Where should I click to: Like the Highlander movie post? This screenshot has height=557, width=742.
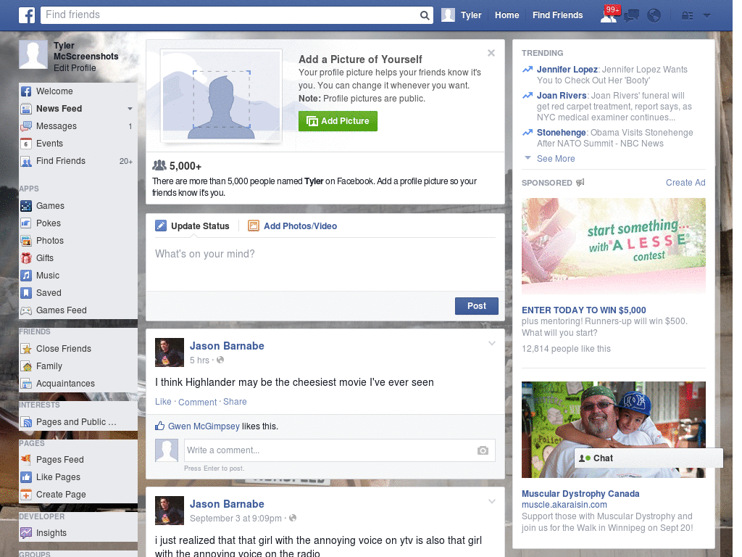163,402
